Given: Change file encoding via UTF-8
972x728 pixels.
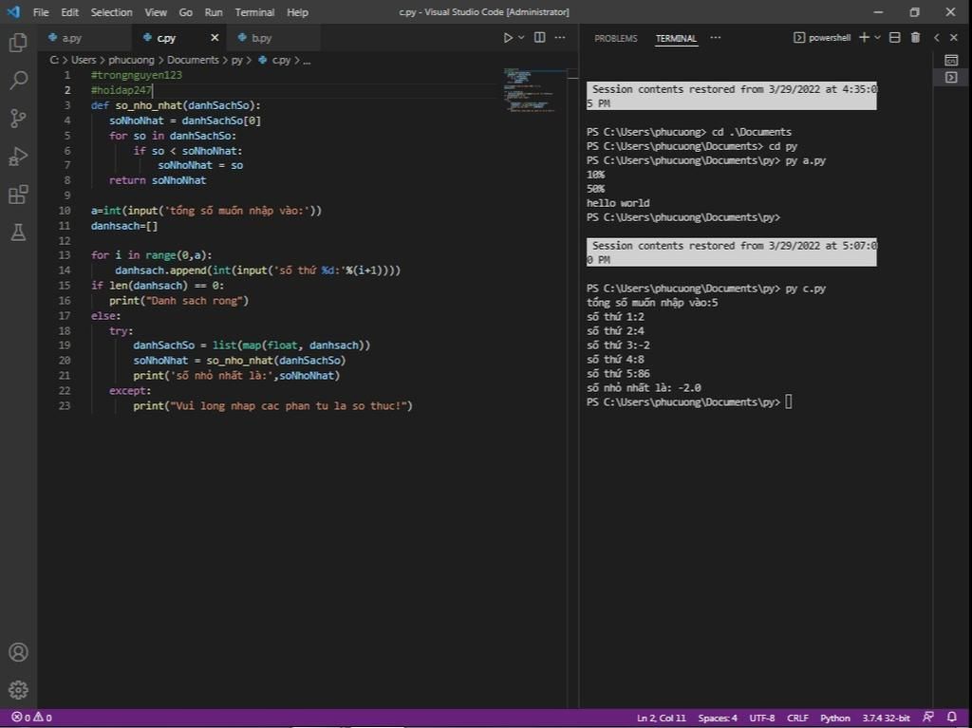Looking at the screenshot, I should (x=762, y=718).
